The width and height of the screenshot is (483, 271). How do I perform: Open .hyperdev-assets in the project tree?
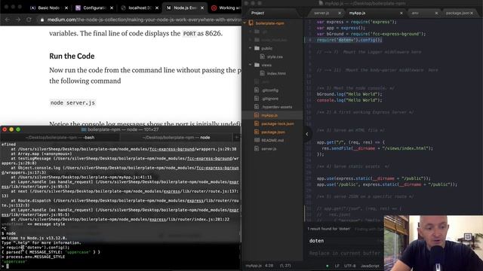[277, 107]
